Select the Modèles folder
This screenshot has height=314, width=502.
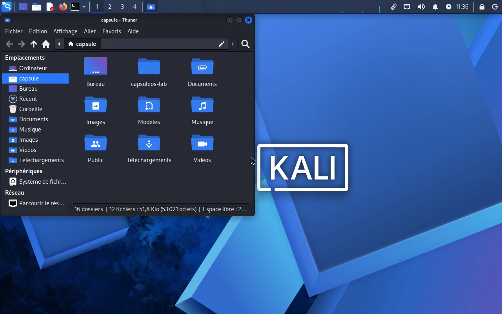pyautogui.click(x=149, y=110)
